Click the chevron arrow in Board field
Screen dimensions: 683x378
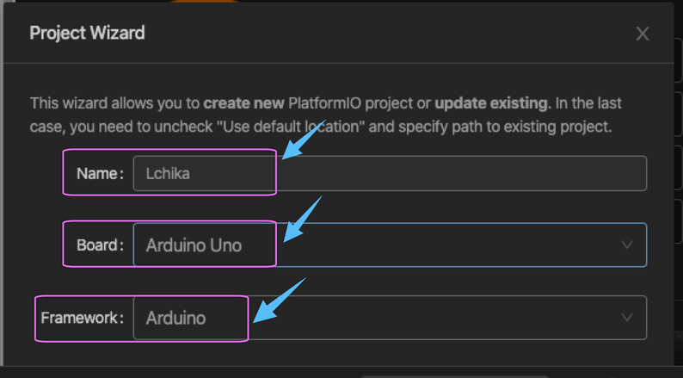tap(627, 245)
